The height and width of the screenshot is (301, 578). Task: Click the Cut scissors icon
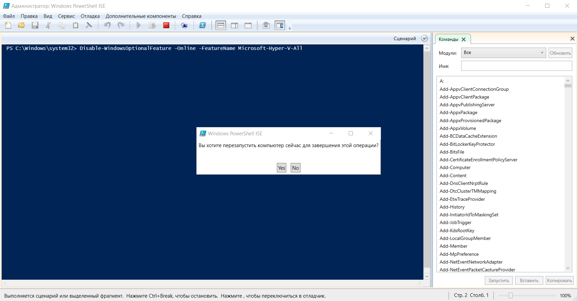pos(49,25)
